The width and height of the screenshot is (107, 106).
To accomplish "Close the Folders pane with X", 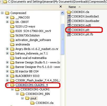I will click(x=61, y=7).
